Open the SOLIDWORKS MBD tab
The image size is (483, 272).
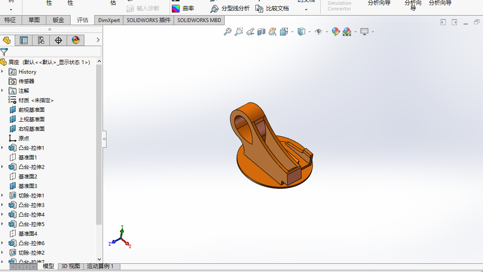(199, 20)
